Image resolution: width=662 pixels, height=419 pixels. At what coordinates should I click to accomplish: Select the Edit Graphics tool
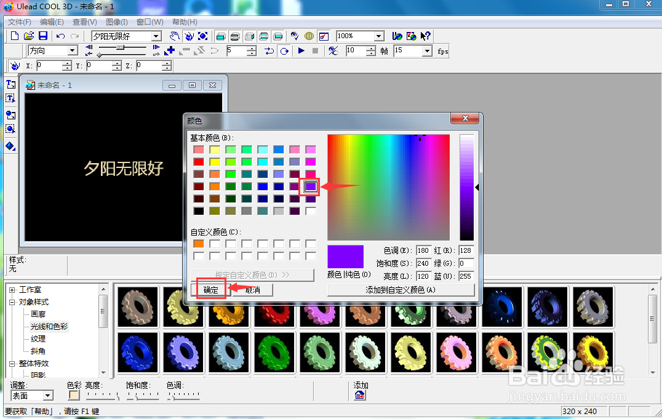coord(10,129)
